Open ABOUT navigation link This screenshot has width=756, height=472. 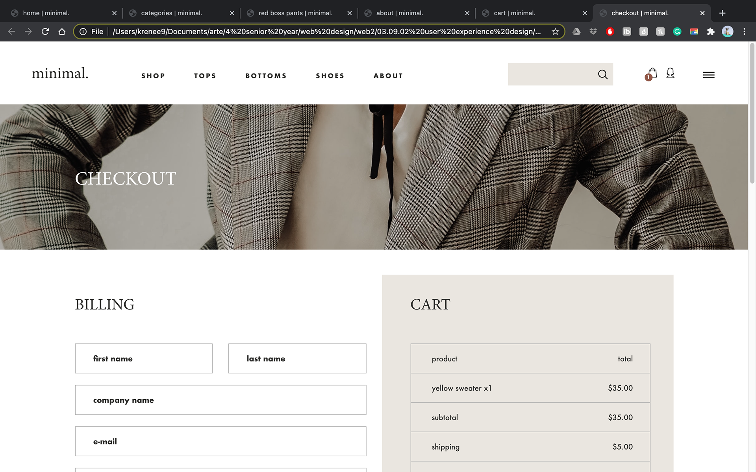point(388,76)
